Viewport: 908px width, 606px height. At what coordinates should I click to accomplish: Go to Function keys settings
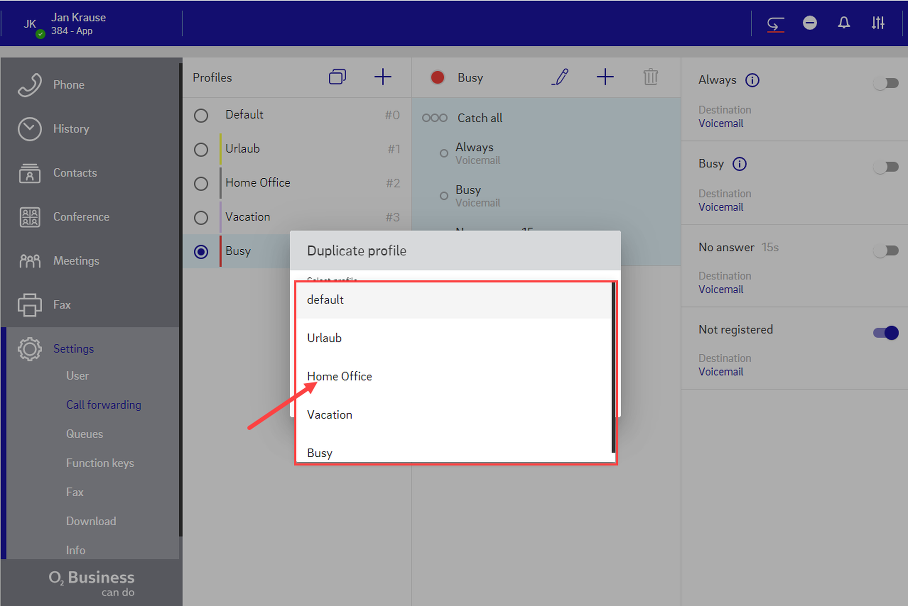click(100, 463)
